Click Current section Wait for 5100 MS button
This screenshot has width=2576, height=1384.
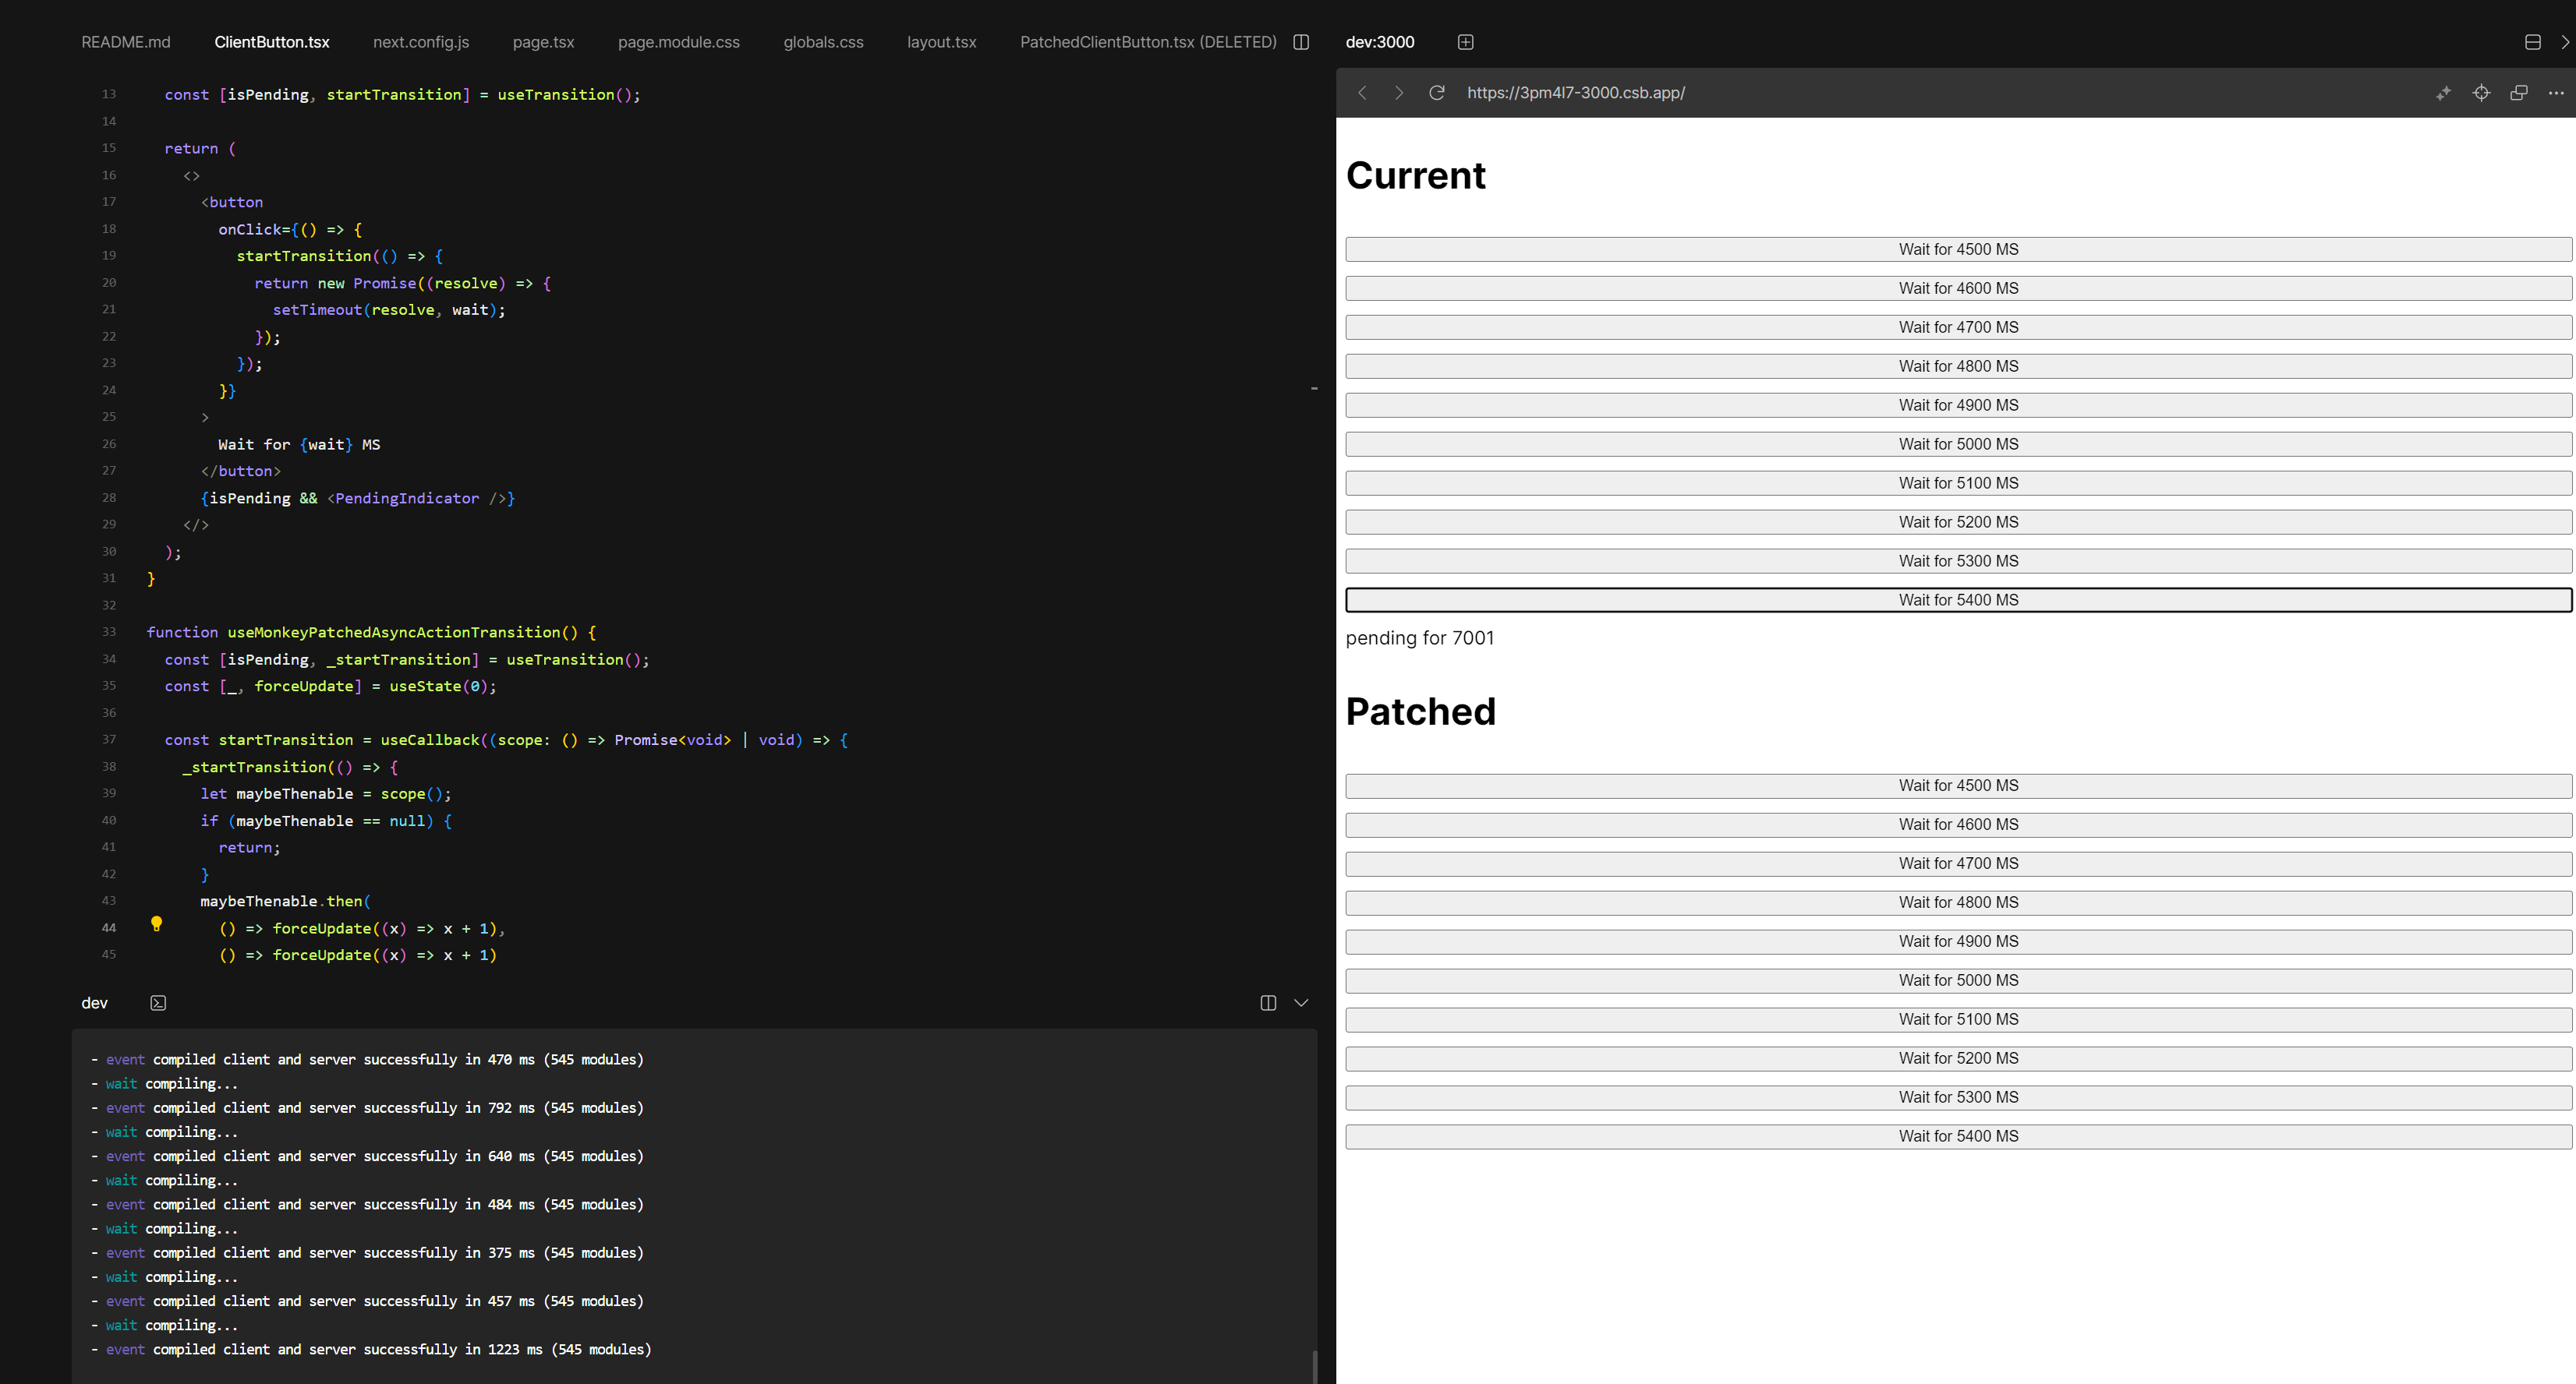click(x=1958, y=482)
